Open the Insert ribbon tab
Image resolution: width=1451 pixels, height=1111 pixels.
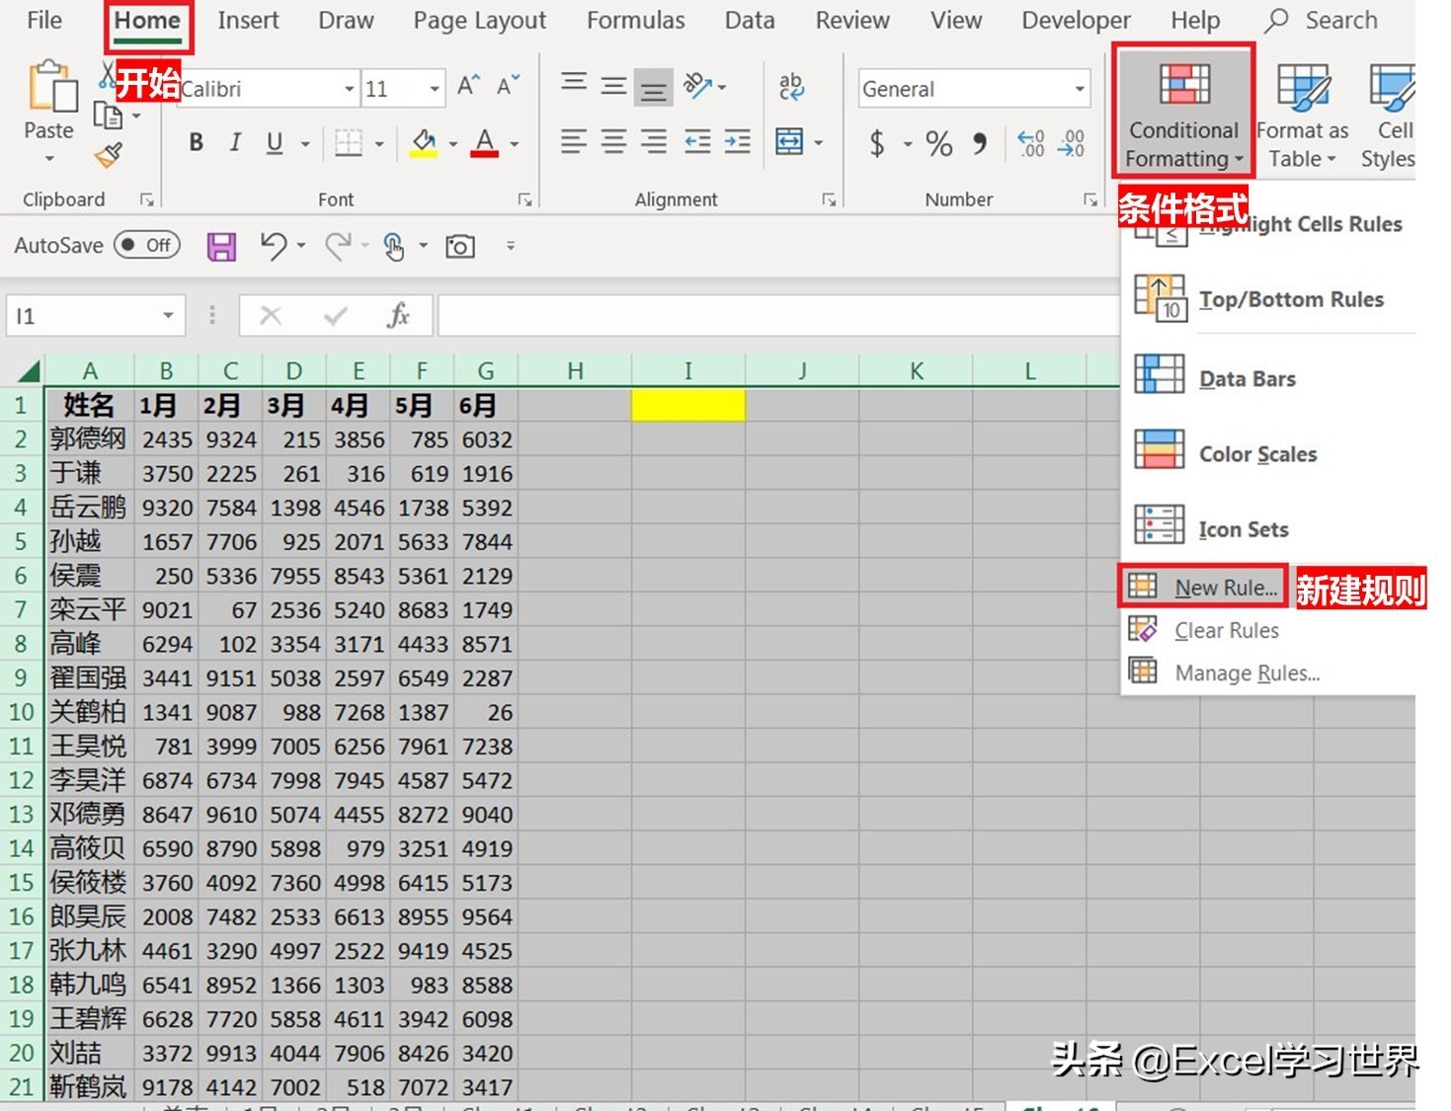248,21
